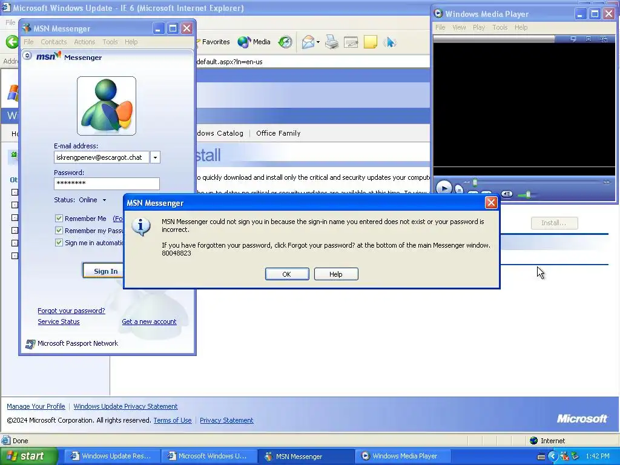The image size is (620, 465).
Task: Click the Media globe icon in IE toolbar
Action: [244, 42]
